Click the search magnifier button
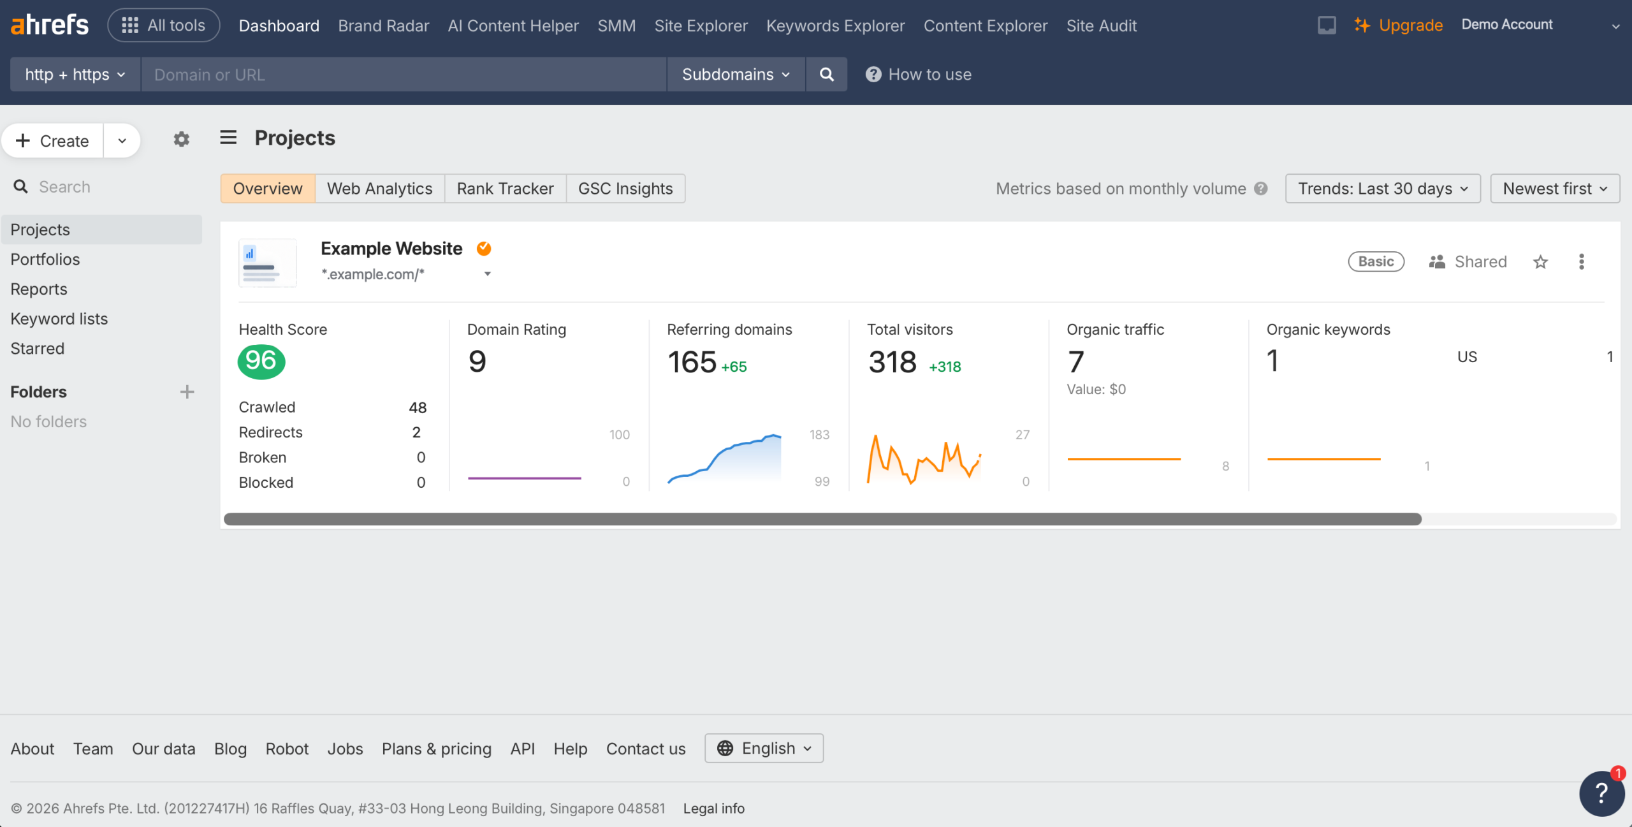 (826, 75)
